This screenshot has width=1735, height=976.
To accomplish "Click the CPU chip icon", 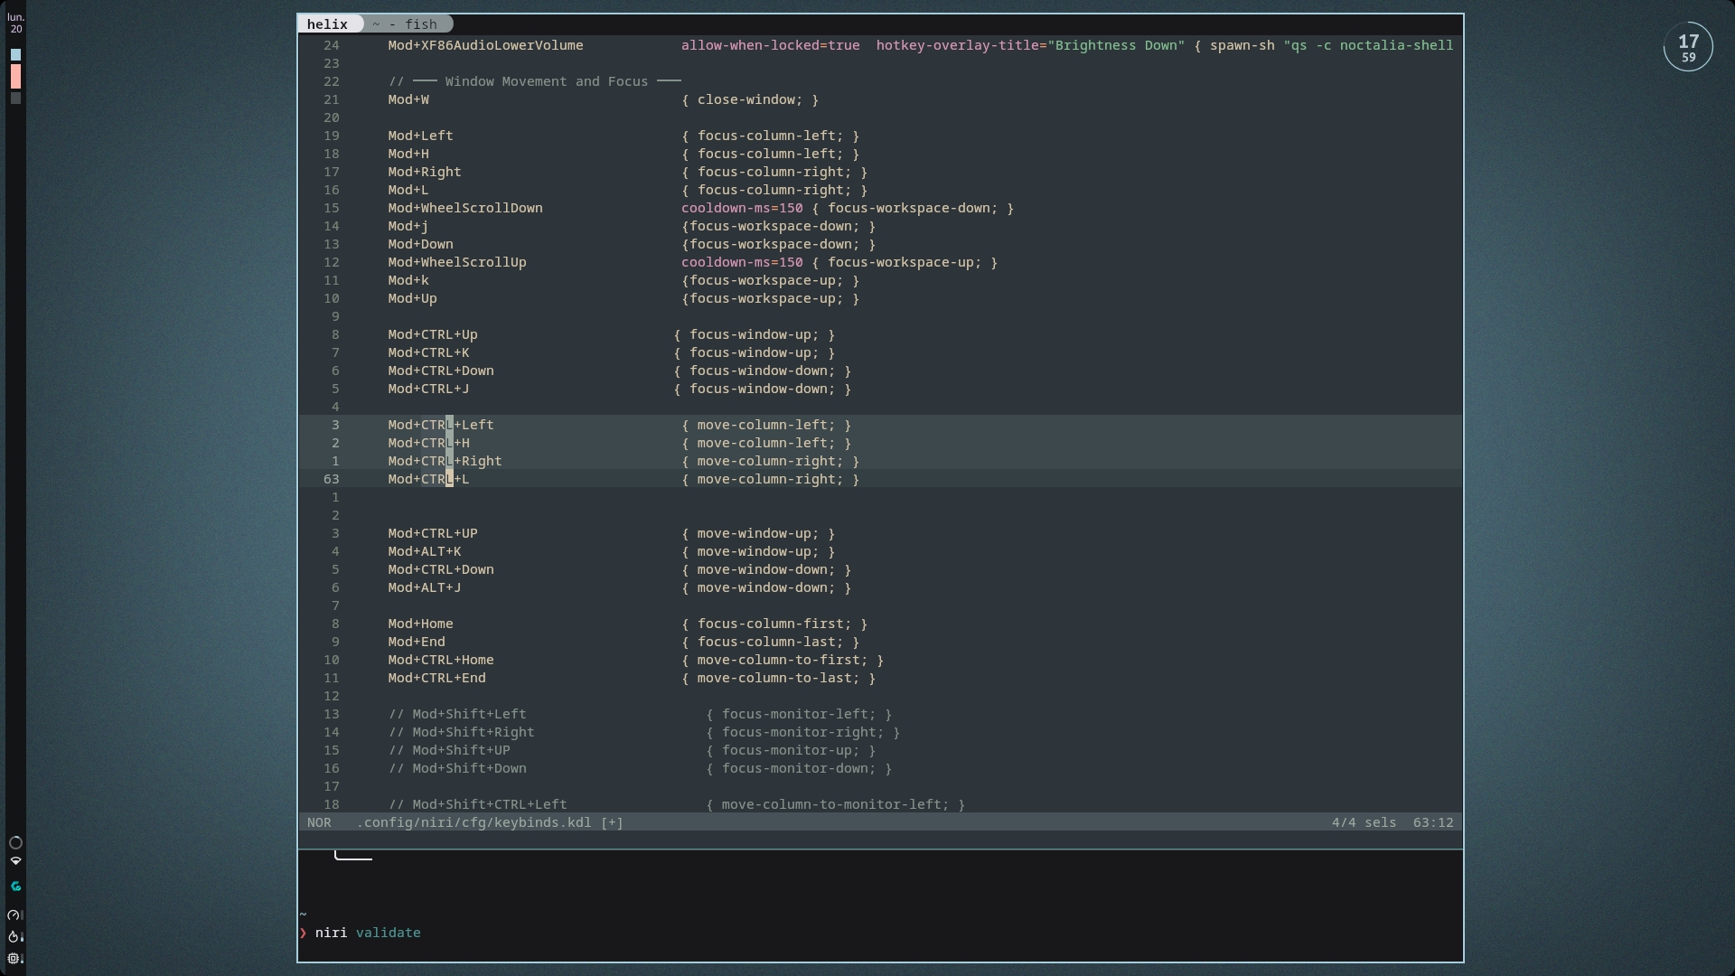I will click(14, 959).
